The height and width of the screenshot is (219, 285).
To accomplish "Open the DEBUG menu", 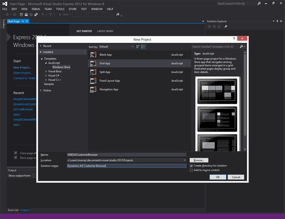I will [36, 9].
